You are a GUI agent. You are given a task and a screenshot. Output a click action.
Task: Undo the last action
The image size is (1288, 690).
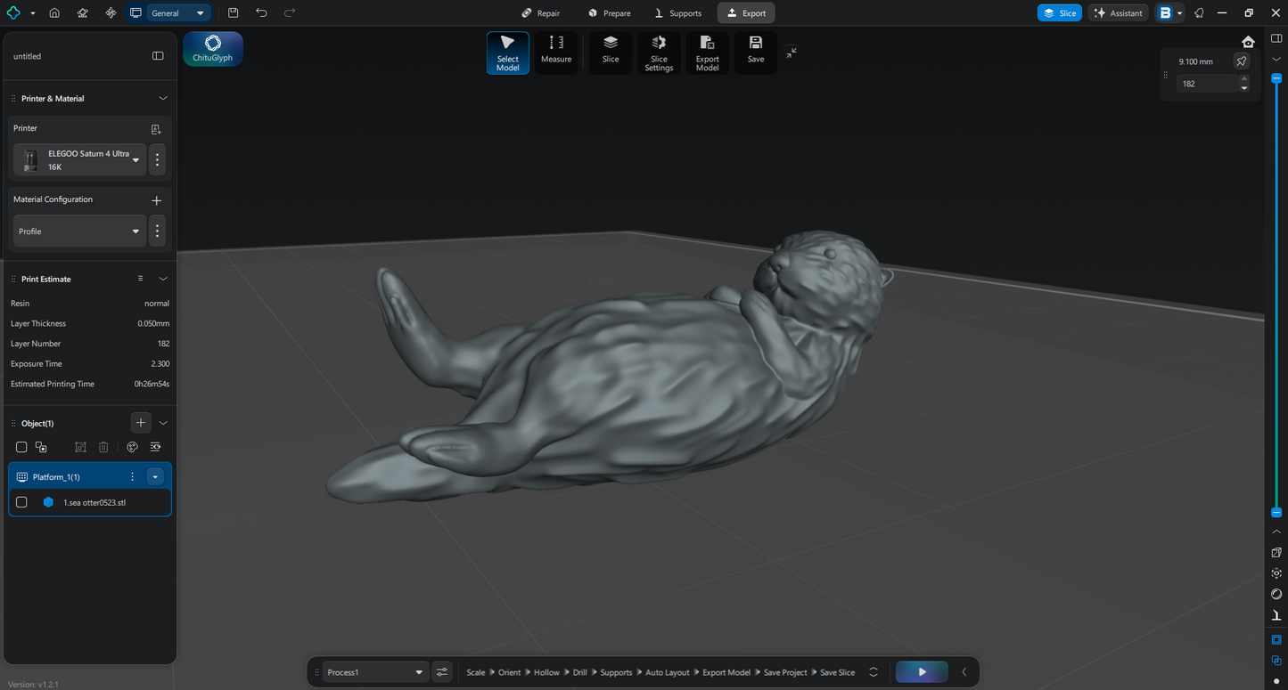click(261, 13)
